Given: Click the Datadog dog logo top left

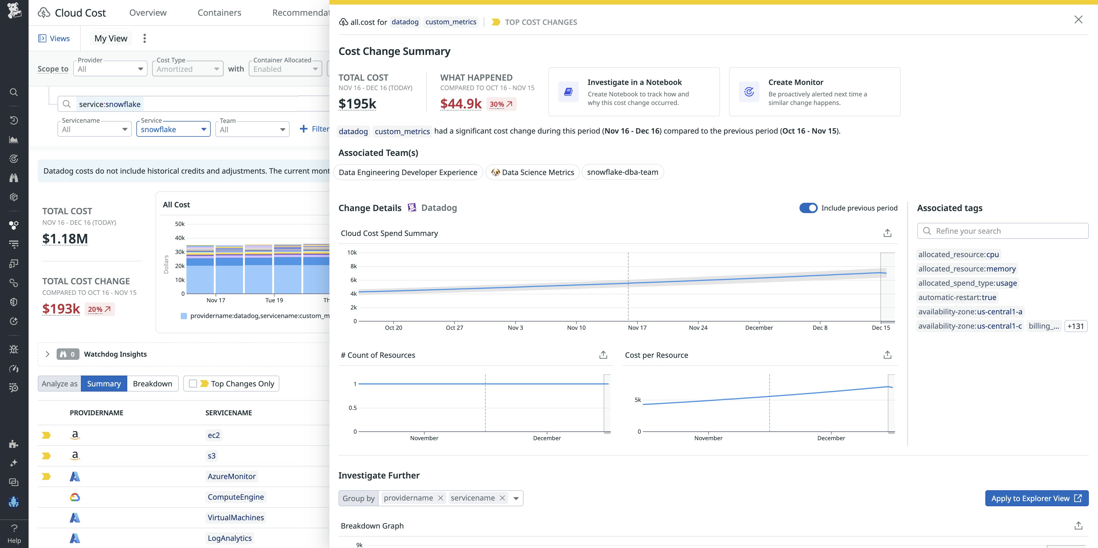Looking at the screenshot, I should [x=14, y=11].
